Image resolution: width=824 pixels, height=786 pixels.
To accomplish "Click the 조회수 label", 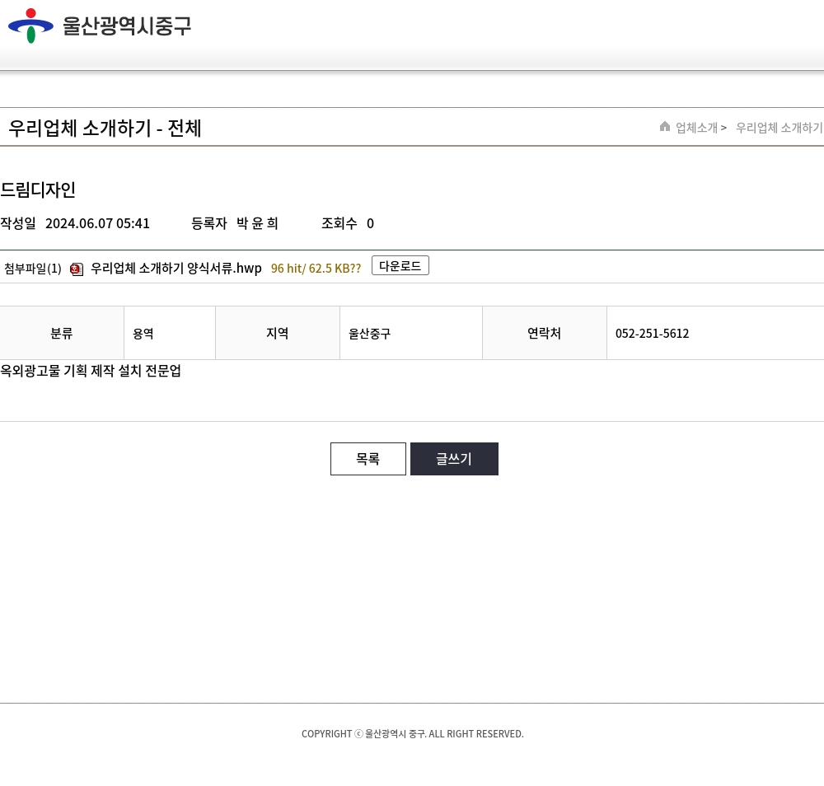I will click(x=339, y=223).
